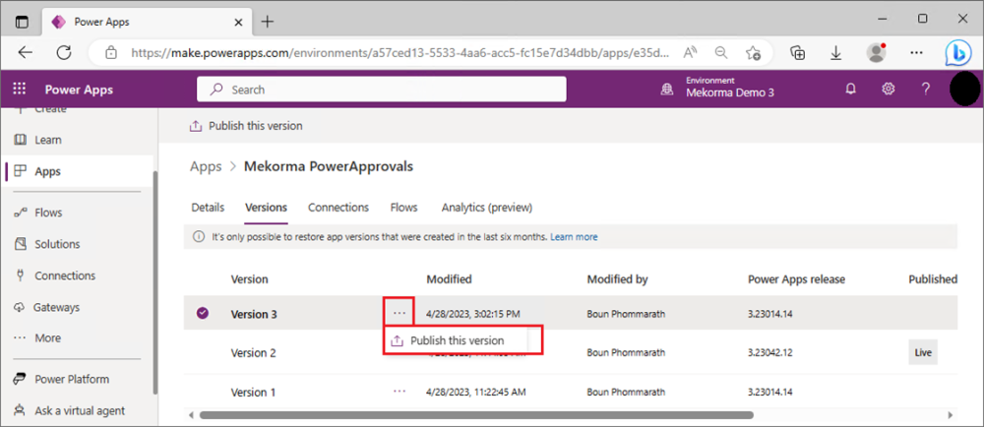Add this page to favorites

click(753, 52)
